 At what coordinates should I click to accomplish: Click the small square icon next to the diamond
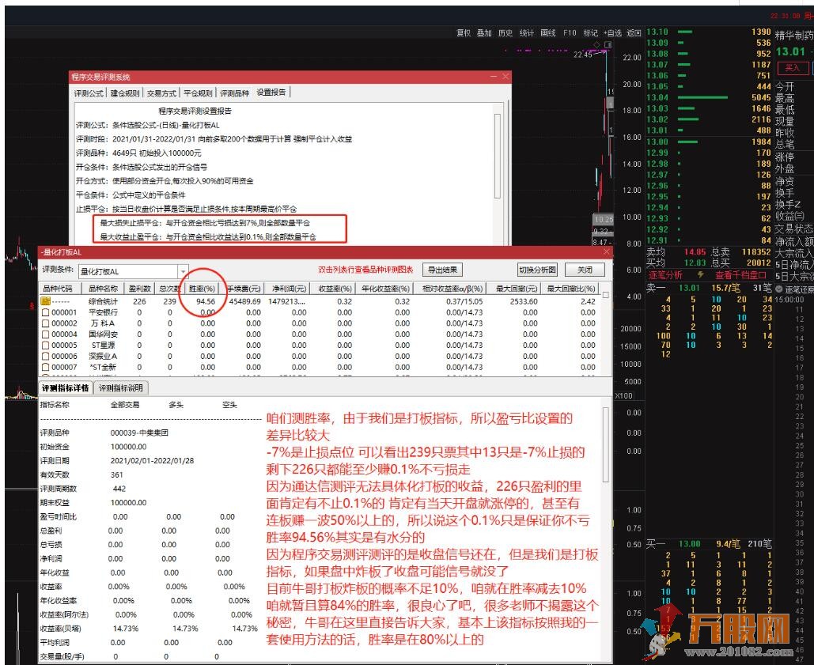(608, 44)
